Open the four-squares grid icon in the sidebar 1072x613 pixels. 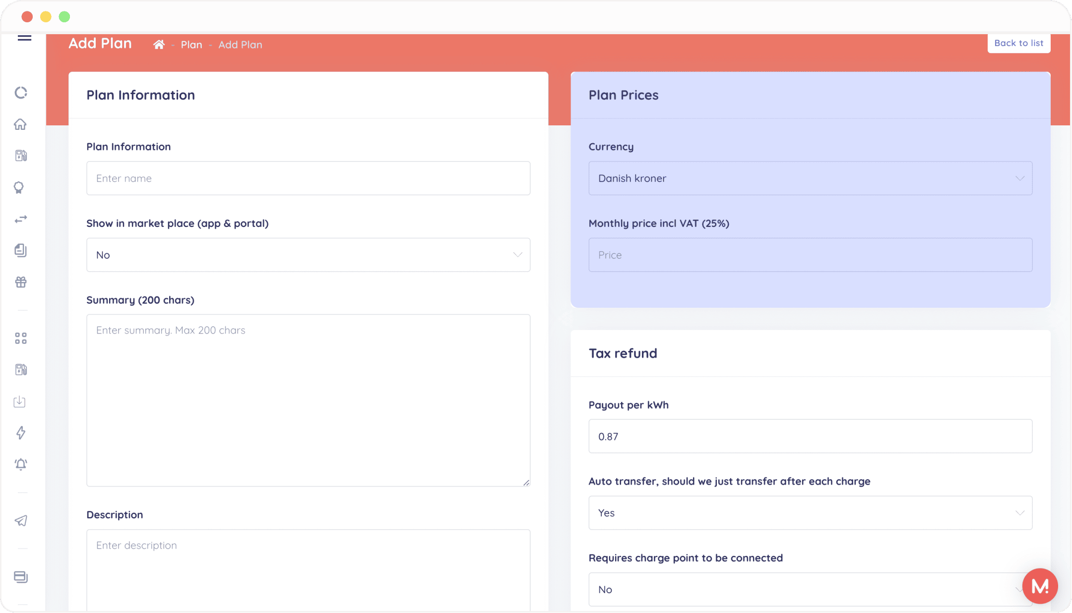[21, 338]
